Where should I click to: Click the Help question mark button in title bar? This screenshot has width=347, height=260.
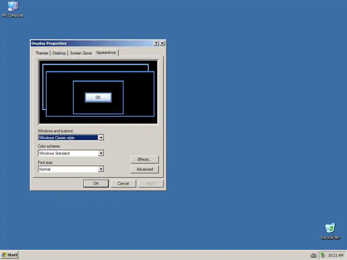156,43
